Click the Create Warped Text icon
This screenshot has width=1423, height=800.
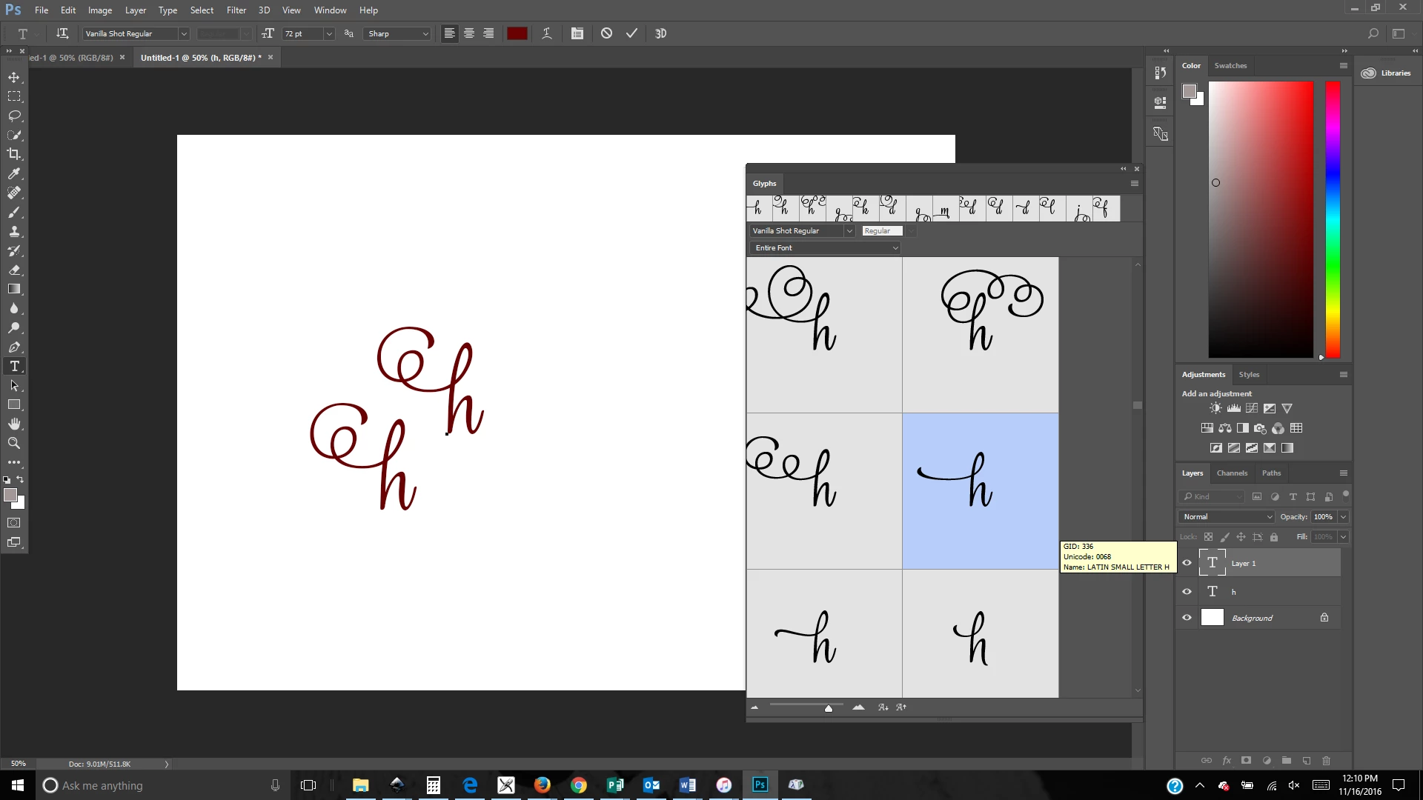pyautogui.click(x=546, y=33)
